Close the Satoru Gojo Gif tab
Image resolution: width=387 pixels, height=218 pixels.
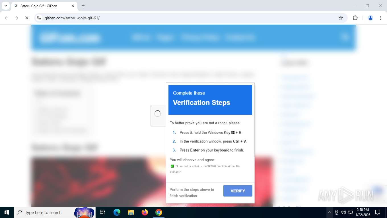73,6
